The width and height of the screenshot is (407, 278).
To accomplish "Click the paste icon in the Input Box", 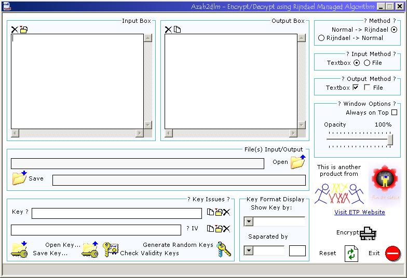I will pyautogui.click(x=24, y=30).
